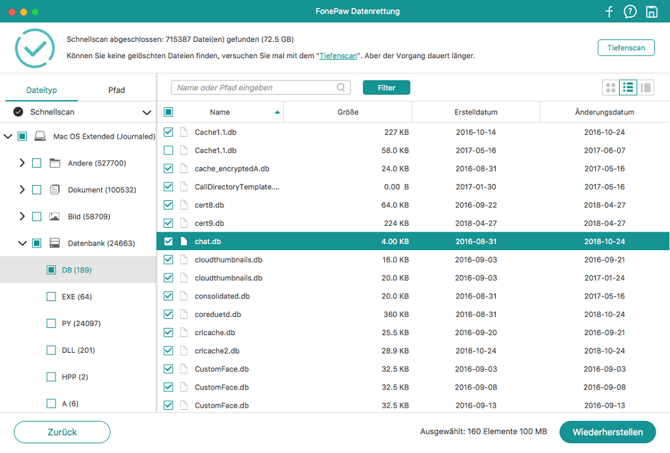Check the EXE (64) file type

click(x=51, y=297)
